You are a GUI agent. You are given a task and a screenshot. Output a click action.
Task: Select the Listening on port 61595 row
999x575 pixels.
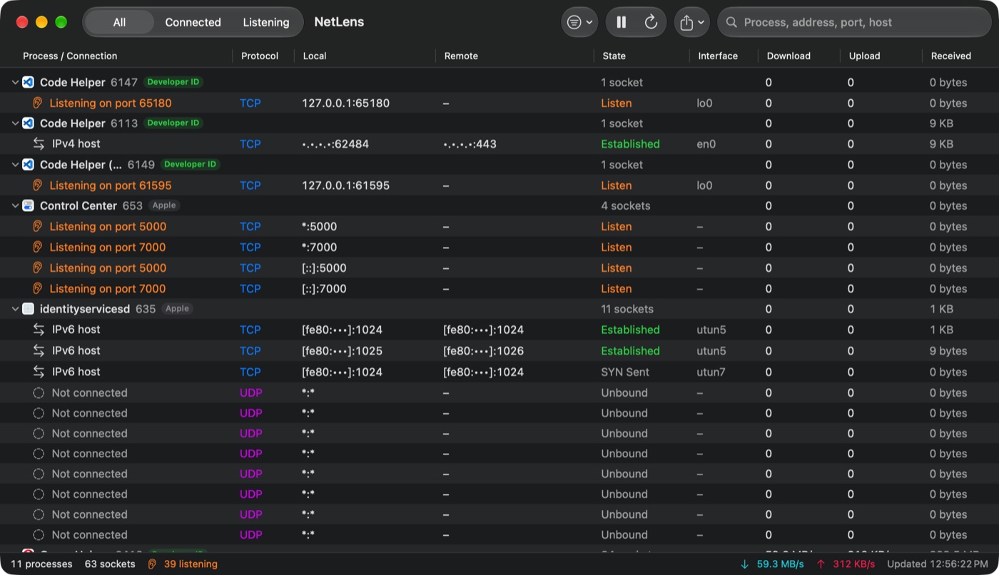[x=499, y=185]
